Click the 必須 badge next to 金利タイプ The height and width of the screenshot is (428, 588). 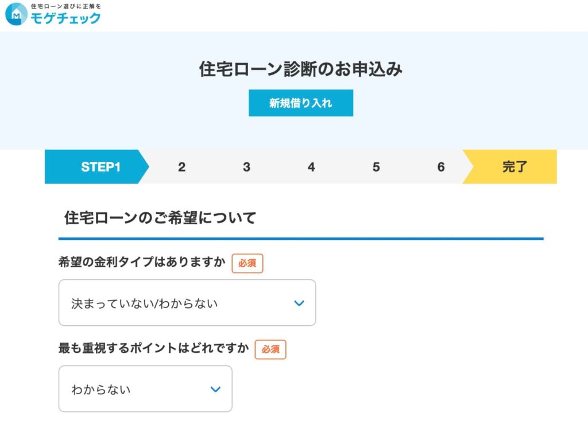pos(247,263)
